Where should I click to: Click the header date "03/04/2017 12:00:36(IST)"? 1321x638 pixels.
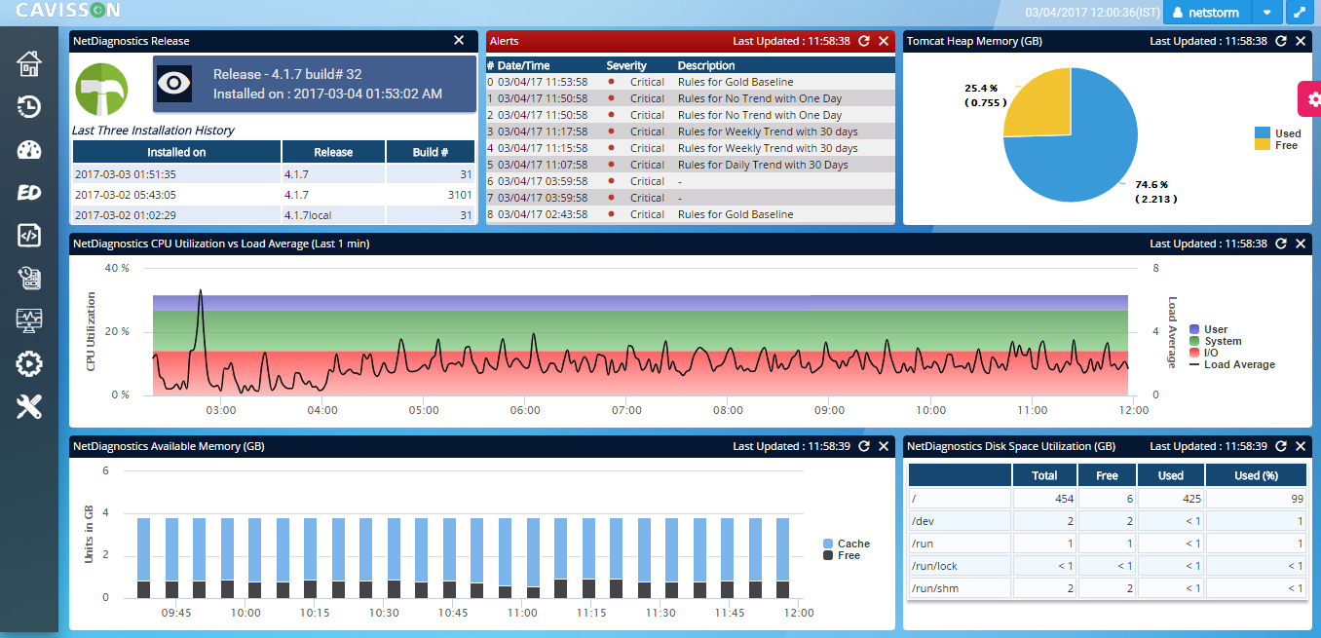1091,13
